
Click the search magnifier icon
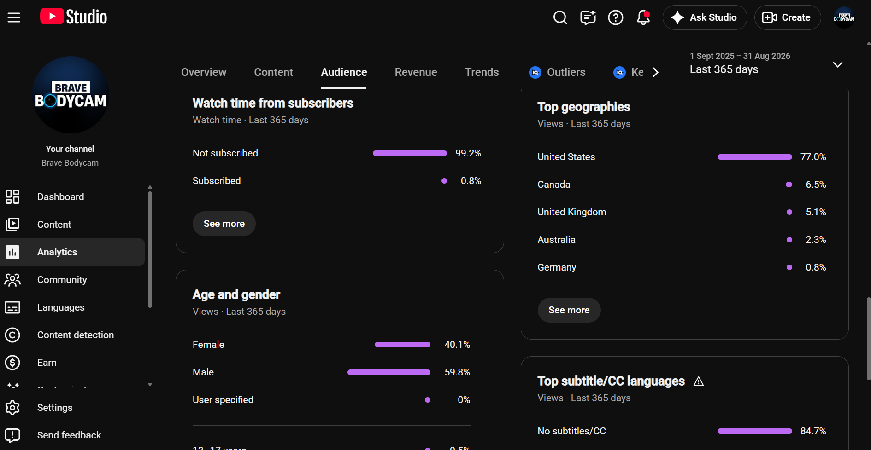pyautogui.click(x=560, y=17)
